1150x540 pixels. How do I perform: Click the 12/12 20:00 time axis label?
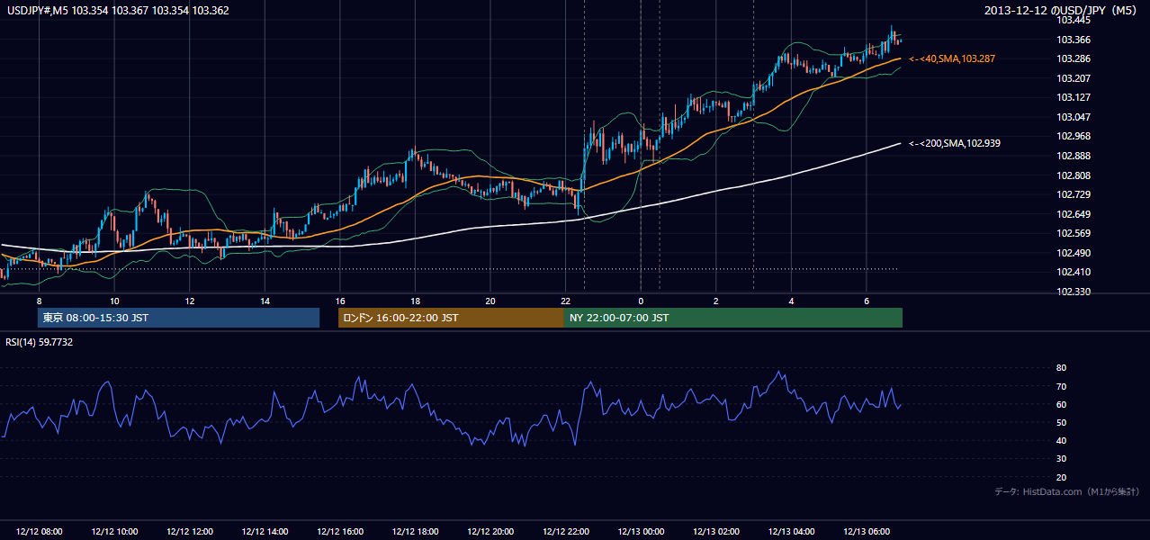tap(490, 532)
